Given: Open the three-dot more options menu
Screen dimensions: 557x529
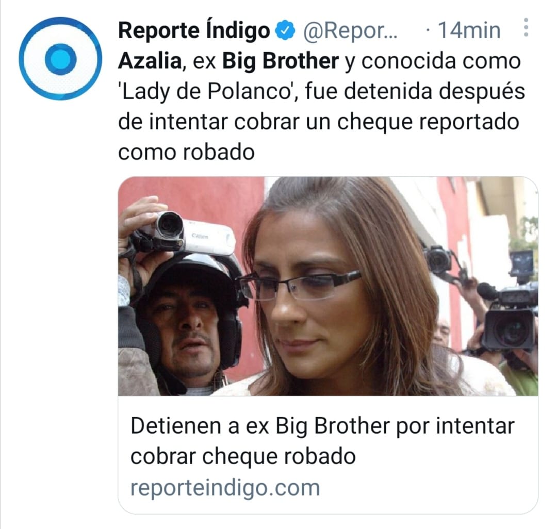Looking at the screenshot, I should coord(526,28).
